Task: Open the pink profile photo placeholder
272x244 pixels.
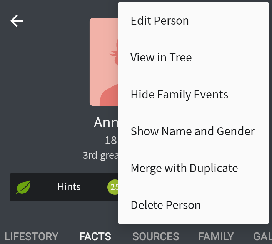Action: (x=104, y=61)
